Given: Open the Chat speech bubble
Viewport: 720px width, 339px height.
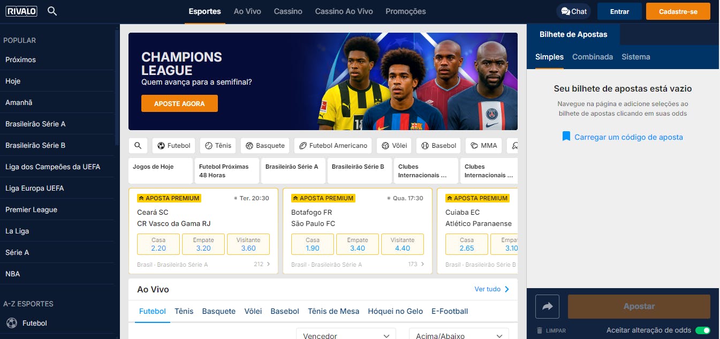Looking at the screenshot, I should pos(573,11).
